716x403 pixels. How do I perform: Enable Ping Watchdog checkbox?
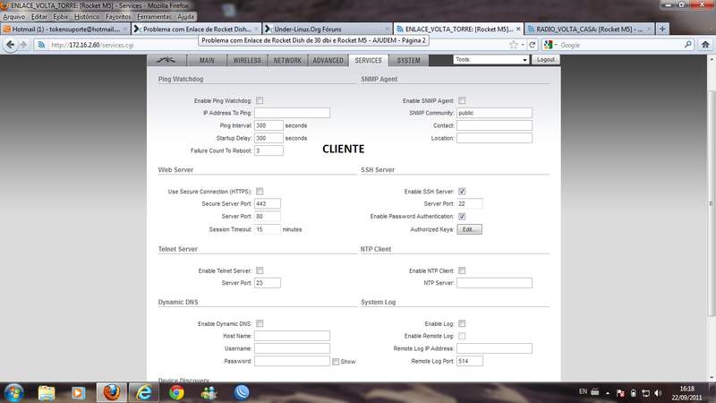260,100
